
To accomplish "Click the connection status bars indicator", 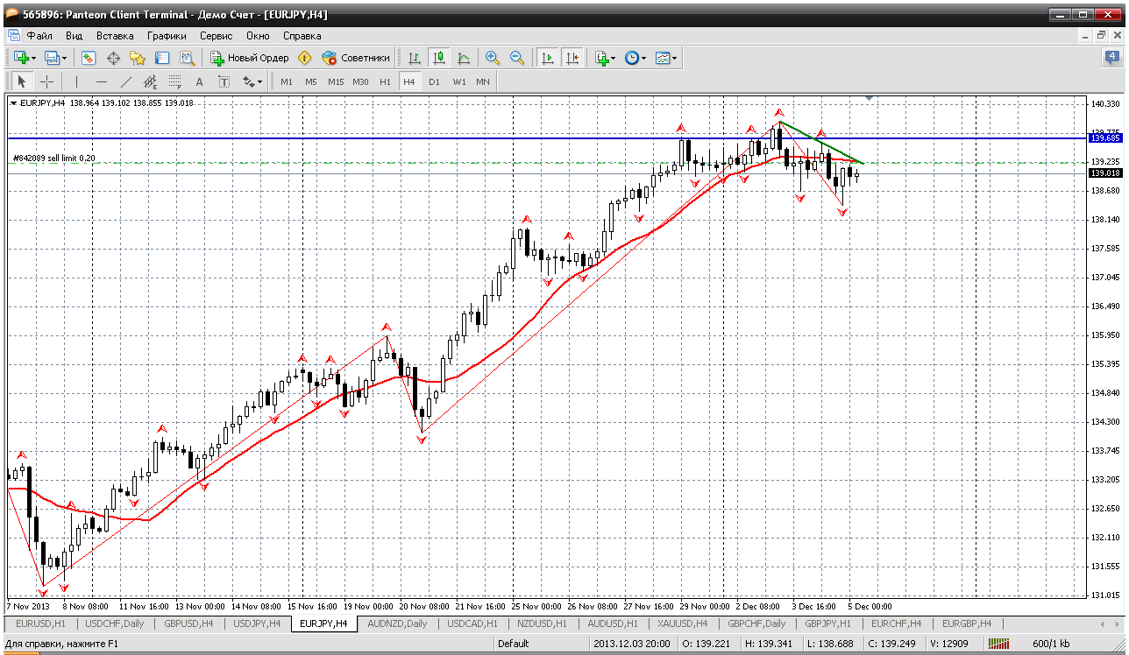I will (x=998, y=644).
